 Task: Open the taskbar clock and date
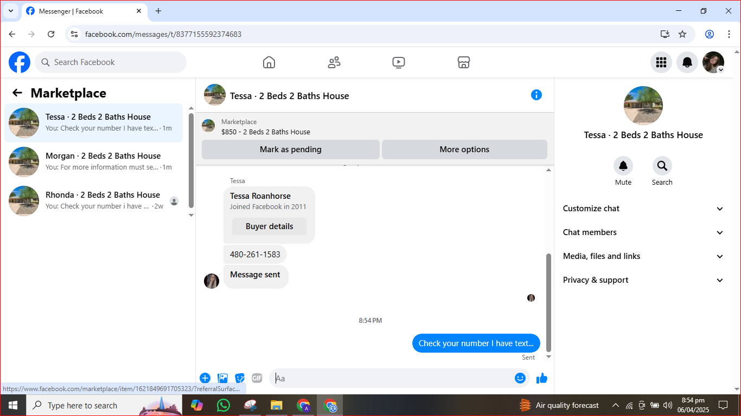point(693,405)
